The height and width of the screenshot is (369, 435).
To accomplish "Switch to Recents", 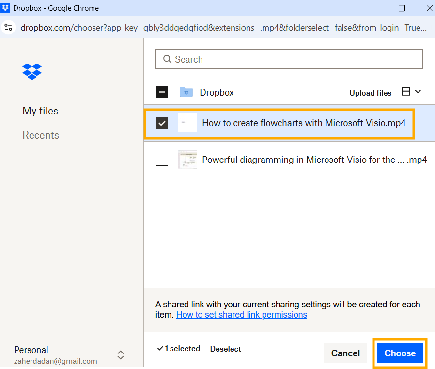I will [41, 135].
